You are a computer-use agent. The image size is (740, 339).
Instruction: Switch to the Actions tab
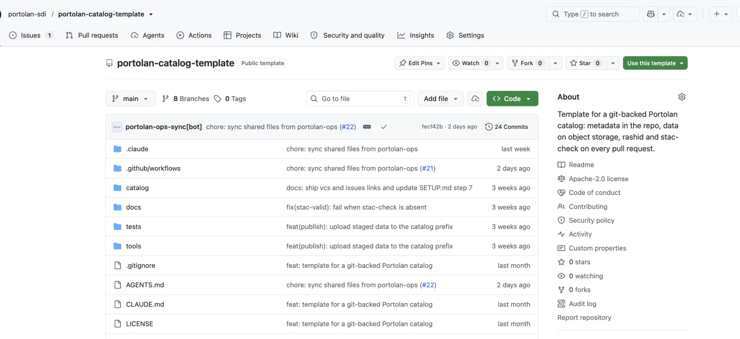194,36
